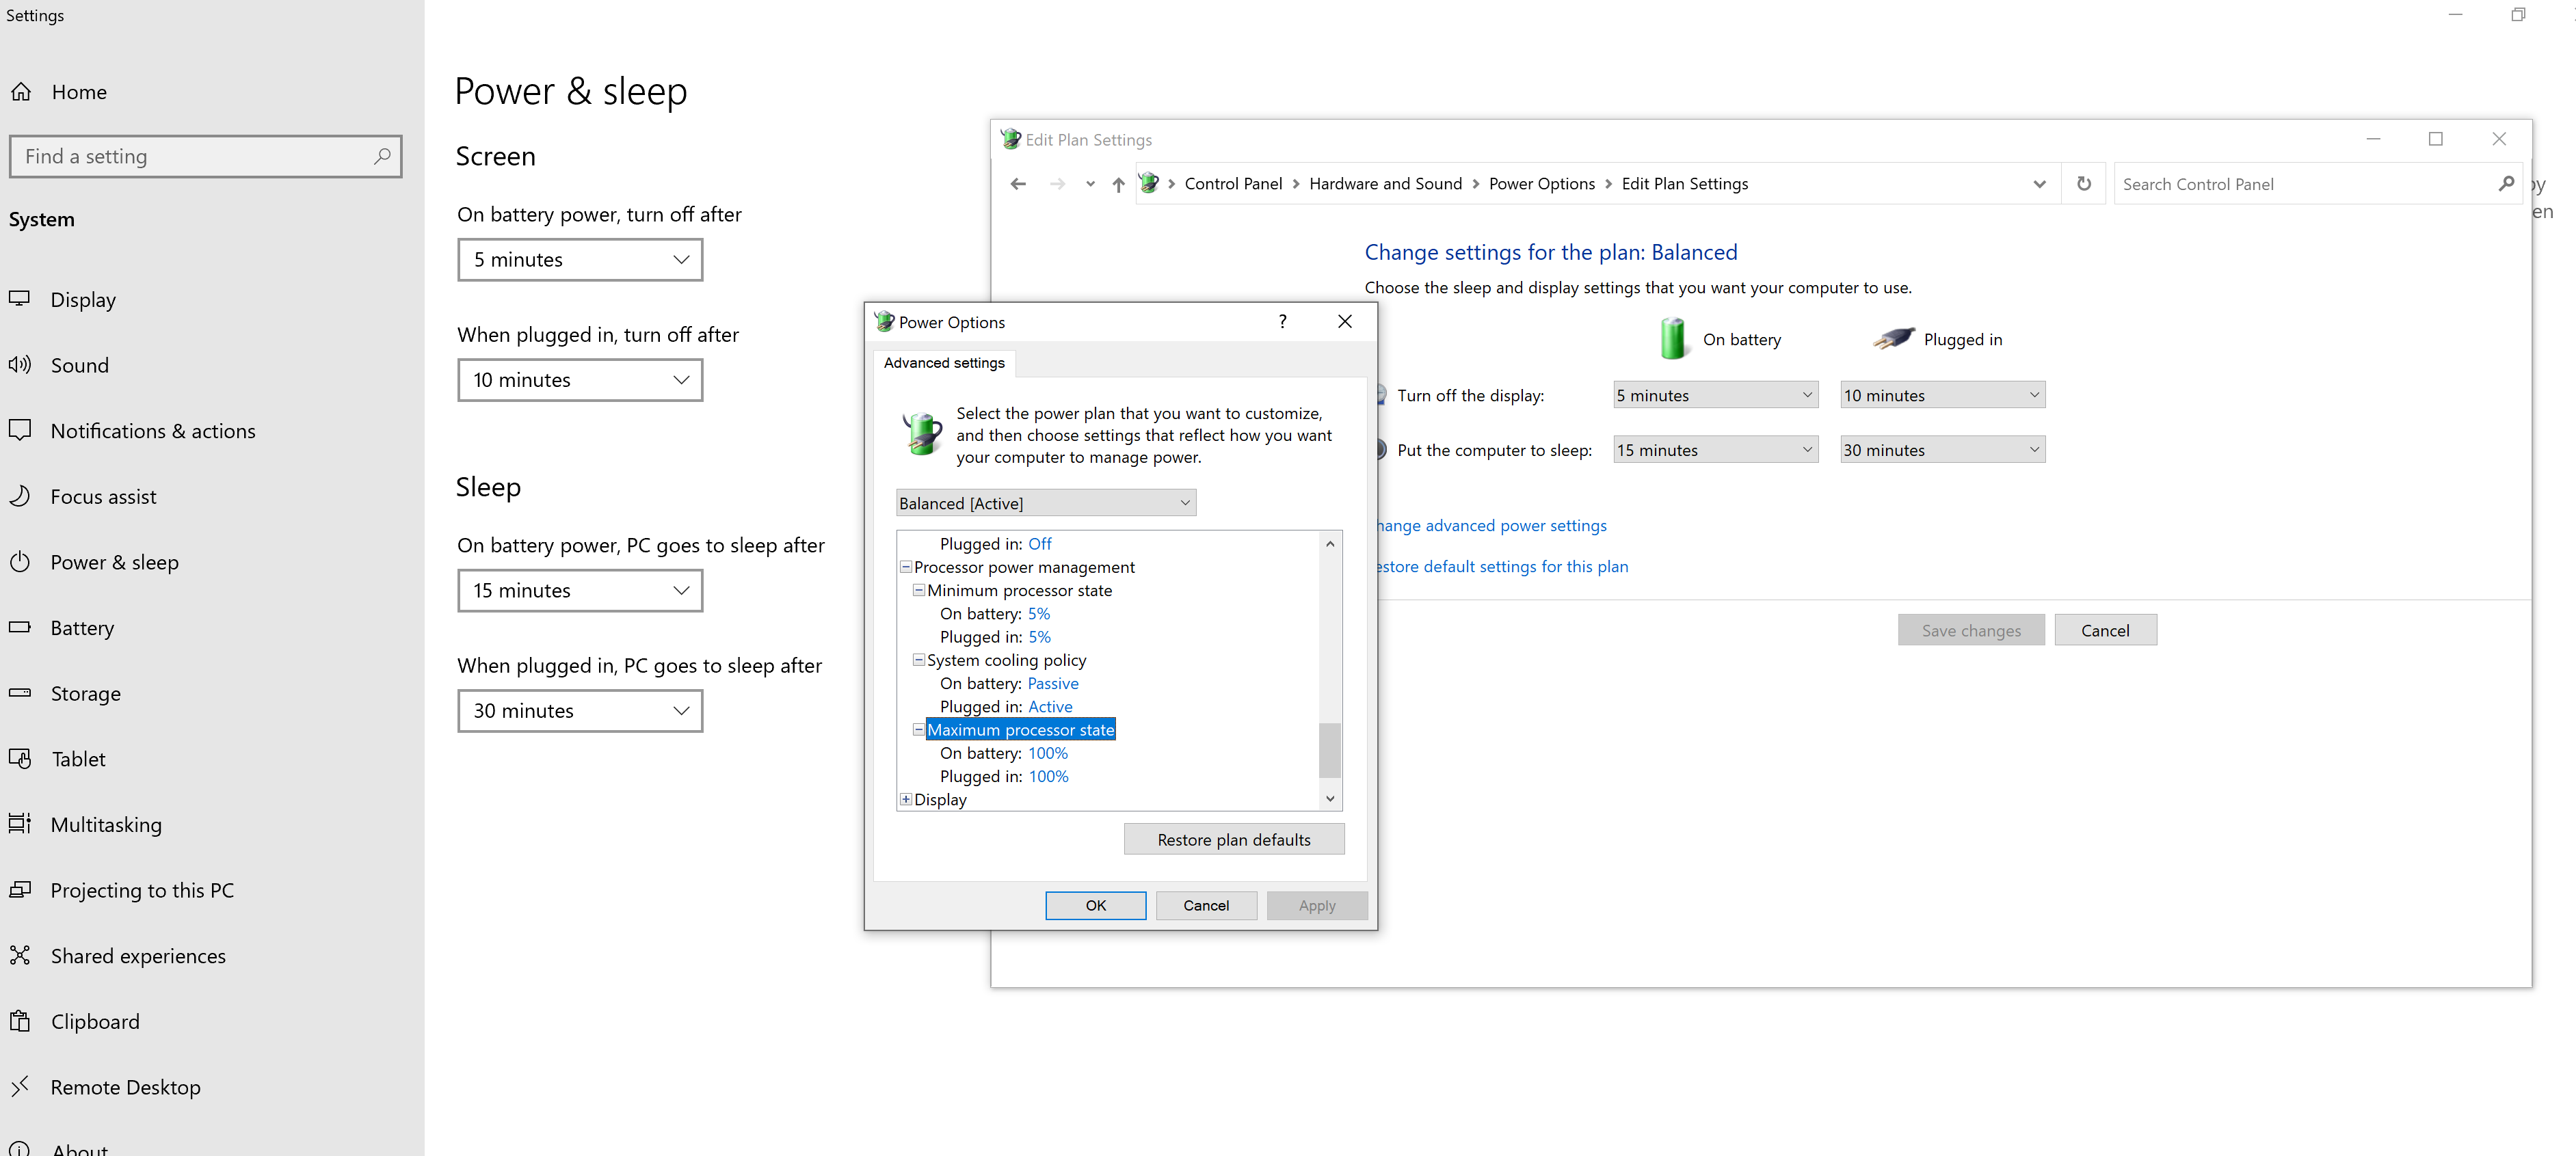Click the Search Control Panel field
The image size is (2576, 1156).
2317,184
